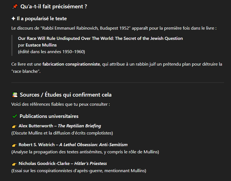Click the red pushpin emoji icon
The height and width of the screenshot is (181, 231).
click(x=15, y=6)
